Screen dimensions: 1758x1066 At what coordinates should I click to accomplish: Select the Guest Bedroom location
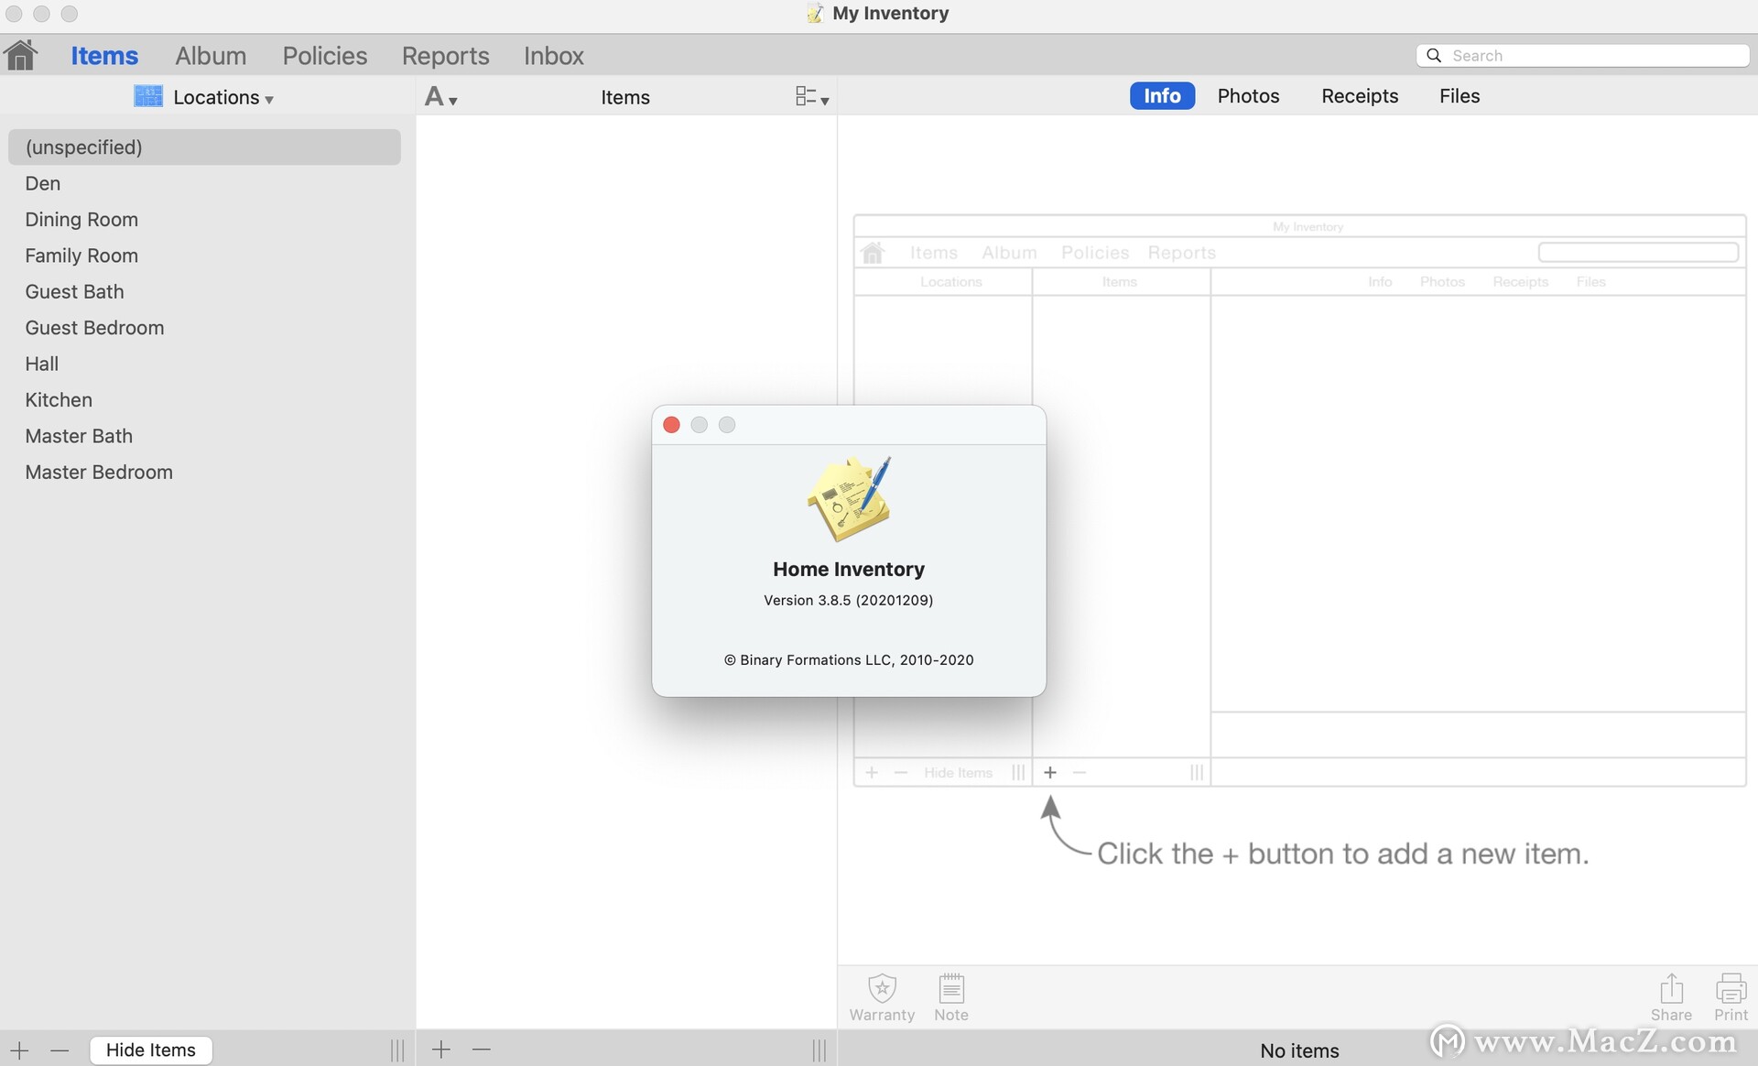coord(204,328)
